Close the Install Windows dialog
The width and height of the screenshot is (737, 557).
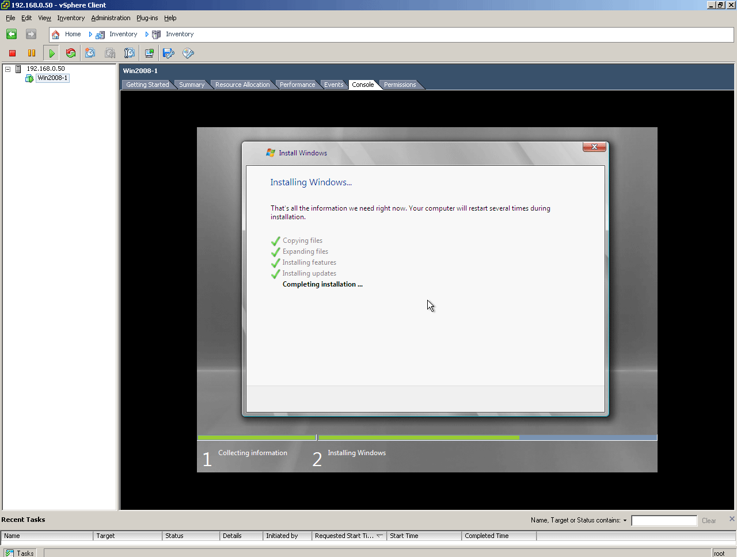click(x=594, y=147)
